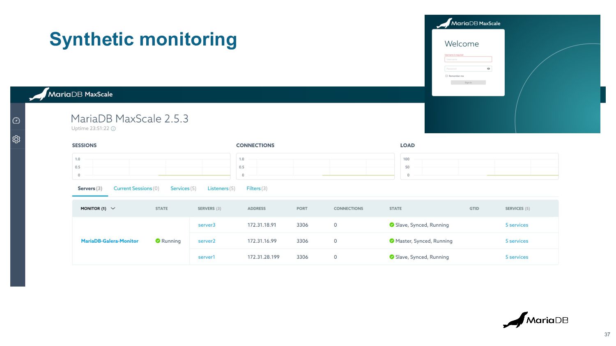Click the MariaDB MaxScale logo in dashboard header
Viewport: 616px width, 346px height.
[x=71, y=94]
